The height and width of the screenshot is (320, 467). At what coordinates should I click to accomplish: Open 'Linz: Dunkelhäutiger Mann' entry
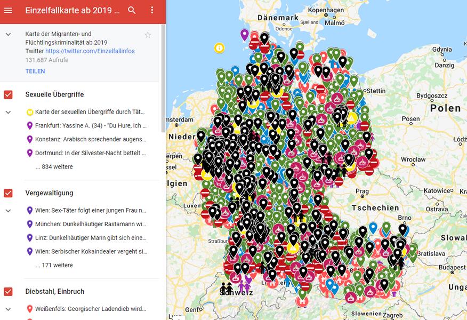[x=91, y=238]
